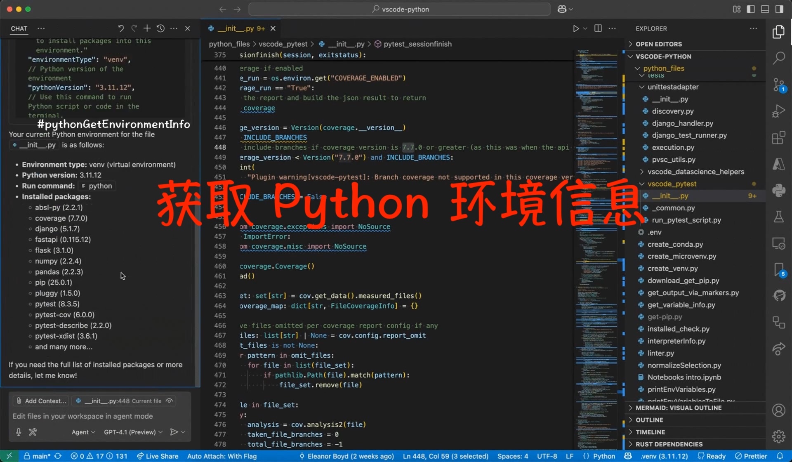Run Python file play button
This screenshot has width=792, height=462.
point(575,28)
